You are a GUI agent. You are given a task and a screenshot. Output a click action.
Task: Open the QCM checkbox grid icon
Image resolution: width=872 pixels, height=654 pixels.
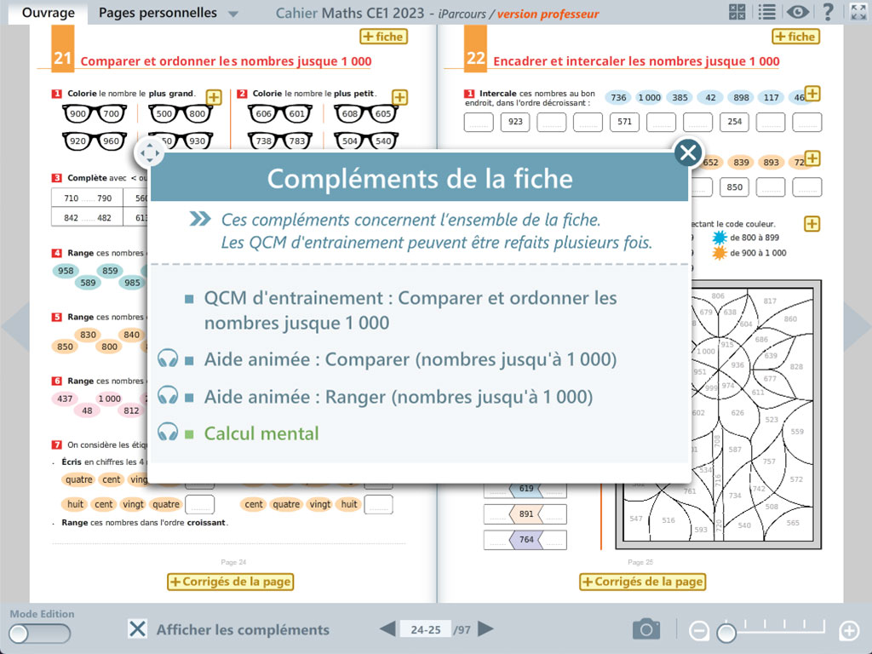click(737, 12)
